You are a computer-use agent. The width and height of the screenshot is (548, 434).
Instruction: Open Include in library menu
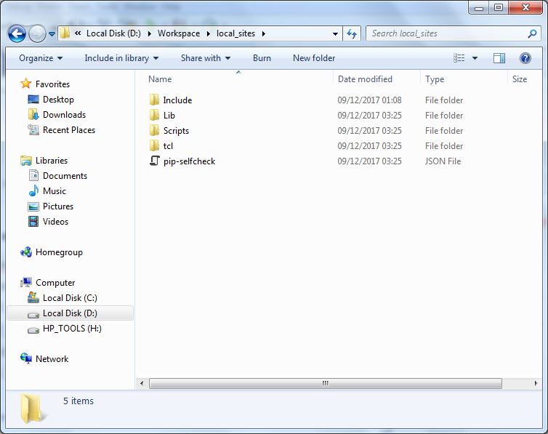pos(121,58)
